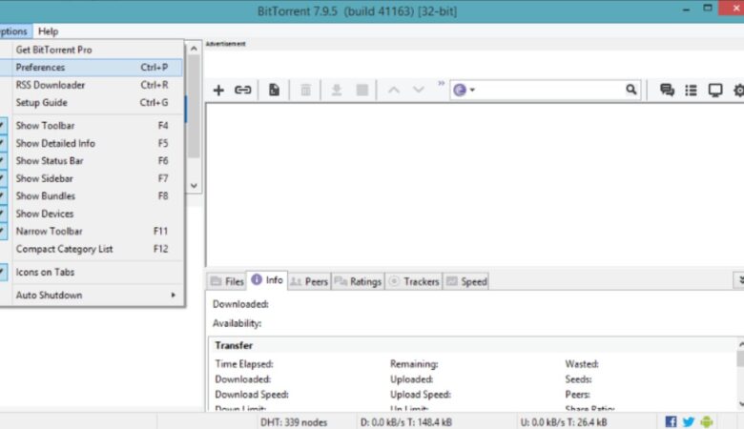Toggle Show Toolbar in the menu
744x429 pixels.
click(45, 126)
